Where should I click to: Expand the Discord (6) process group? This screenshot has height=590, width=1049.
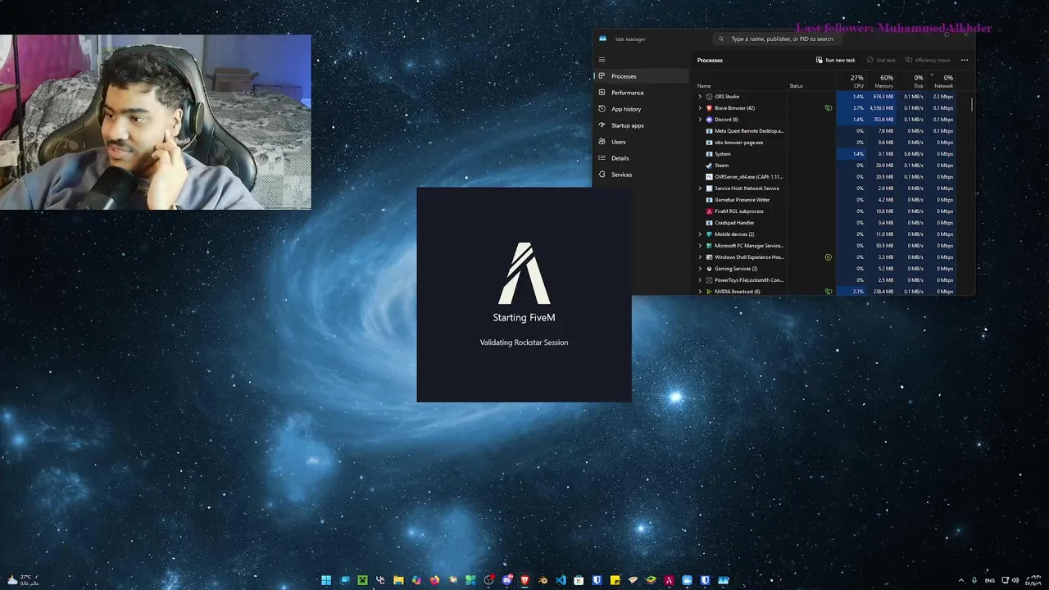tap(700, 120)
